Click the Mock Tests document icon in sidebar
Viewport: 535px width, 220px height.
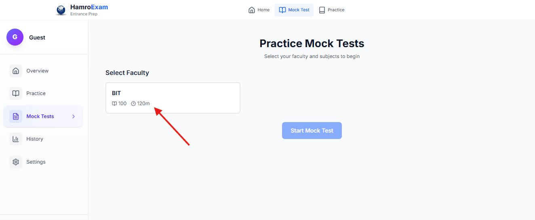pos(16,116)
